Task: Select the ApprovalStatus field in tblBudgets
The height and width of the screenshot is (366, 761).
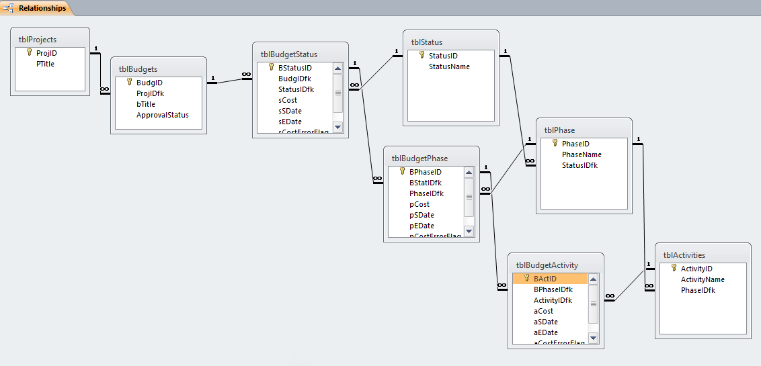Action: [163, 115]
